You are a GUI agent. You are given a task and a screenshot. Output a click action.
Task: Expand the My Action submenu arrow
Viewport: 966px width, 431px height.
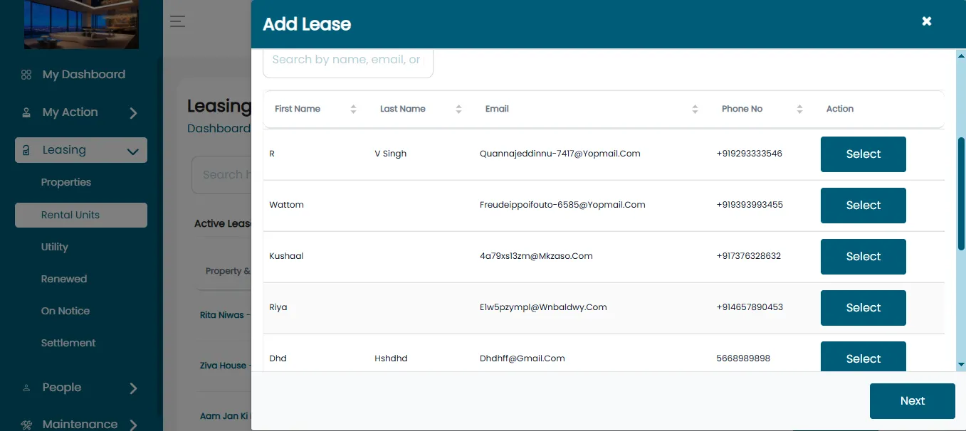point(133,113)
